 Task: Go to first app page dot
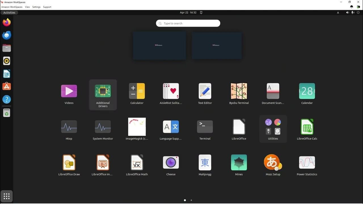[185, 200]
